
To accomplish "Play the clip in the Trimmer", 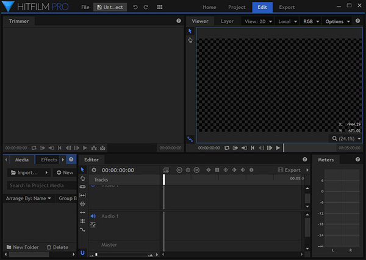I will (x=85, y=148).
